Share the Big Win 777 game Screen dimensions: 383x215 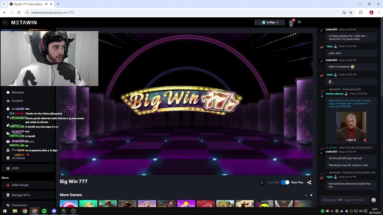[x=309, y=182]
